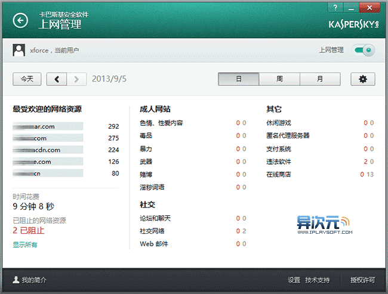Open settings with the gear icon

[363, 79]
